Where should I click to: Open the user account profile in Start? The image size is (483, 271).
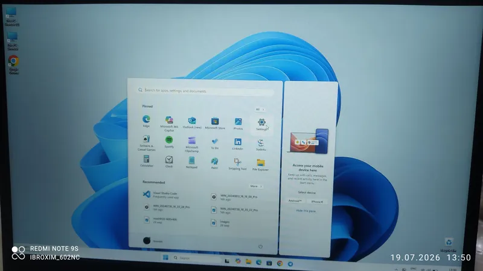pos(153,241)
